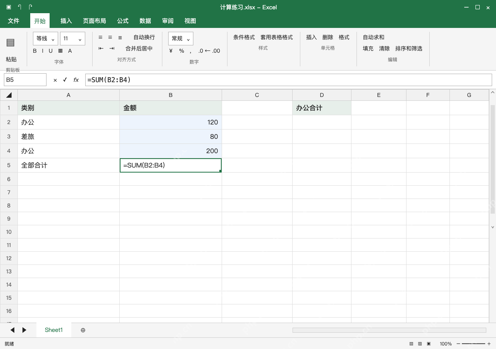
Task: Open the 文件 File menu
Action: [x=14, y=21]
